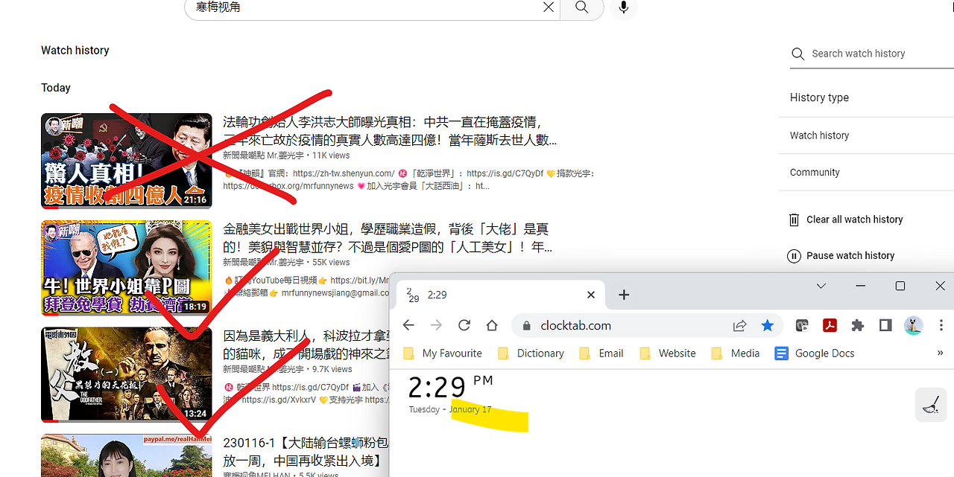Start voice search with the microphone icon
This screenshot has width=954, height=477.
[624, 7]
